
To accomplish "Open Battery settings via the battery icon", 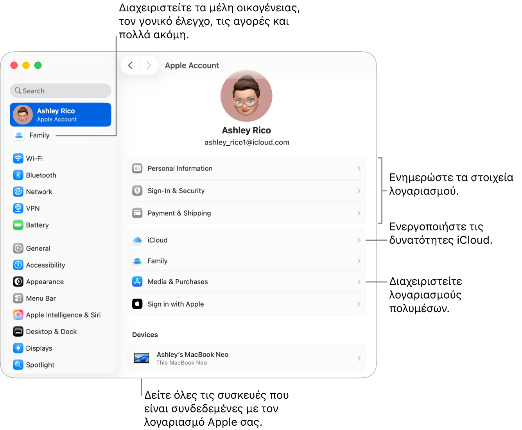I will click(18, 225).
